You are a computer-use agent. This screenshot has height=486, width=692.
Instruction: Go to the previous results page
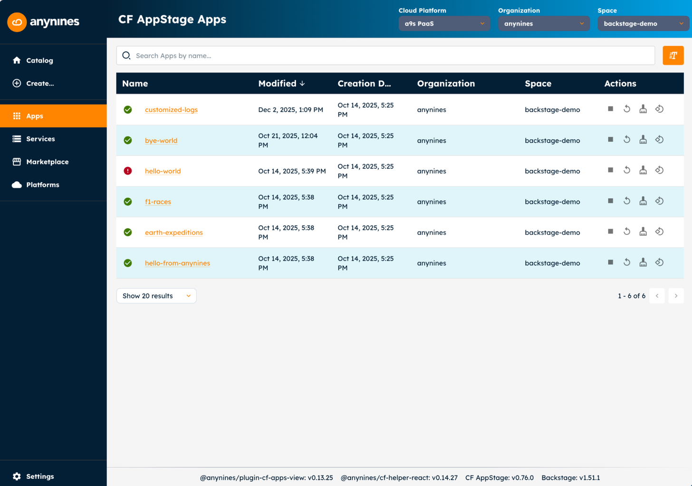pyautogui.click(x=657, y=296)
